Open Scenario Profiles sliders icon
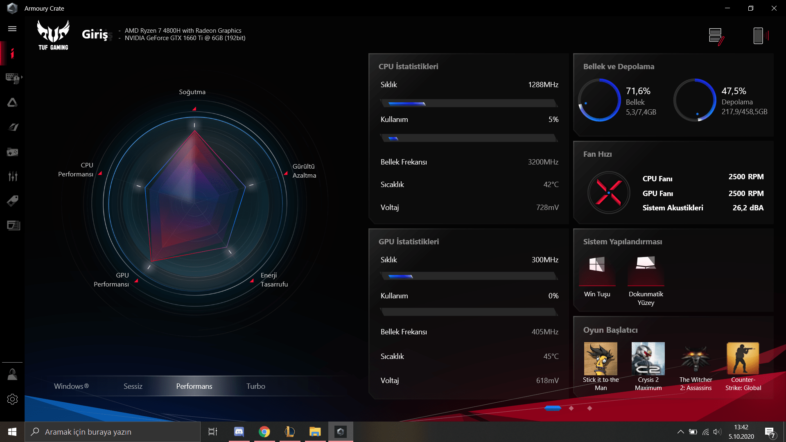Viewport: 786px width, 442px height. 12,176
